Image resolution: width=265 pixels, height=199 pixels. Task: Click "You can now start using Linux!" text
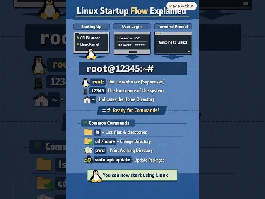tap(136, 175)
